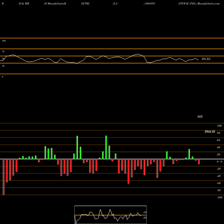This screenshot has height=224, width=224.
Task: Click the mini chart's -19 label
Action: (x=145, y=218)
